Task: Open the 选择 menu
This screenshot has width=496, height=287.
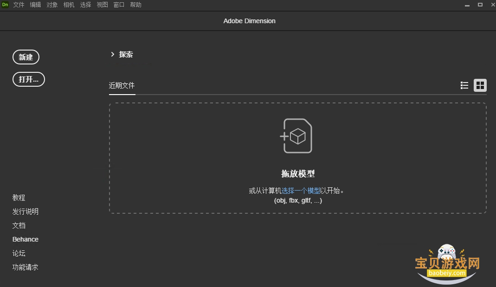Action: [x=85, y=5]
